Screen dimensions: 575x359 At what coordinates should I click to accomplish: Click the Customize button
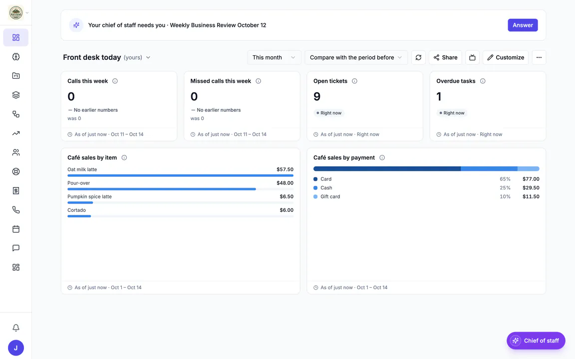click(x=506, y=57)
